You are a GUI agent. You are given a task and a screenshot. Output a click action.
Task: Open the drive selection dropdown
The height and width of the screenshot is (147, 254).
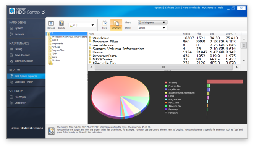point(83,25)
